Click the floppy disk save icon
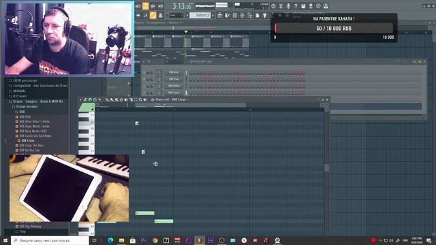 [303, 6]
